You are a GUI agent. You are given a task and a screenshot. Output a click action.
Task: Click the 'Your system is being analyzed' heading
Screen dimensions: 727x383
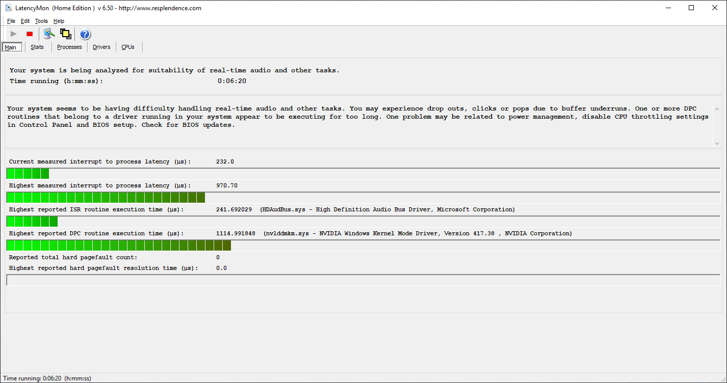(x=174, y=70)
